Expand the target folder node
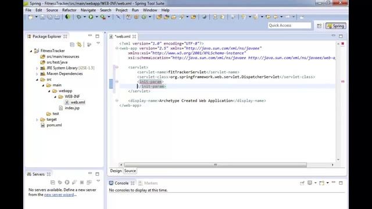Image resolution: width=372 pixels, height=209 pixels. click(37, 120)
